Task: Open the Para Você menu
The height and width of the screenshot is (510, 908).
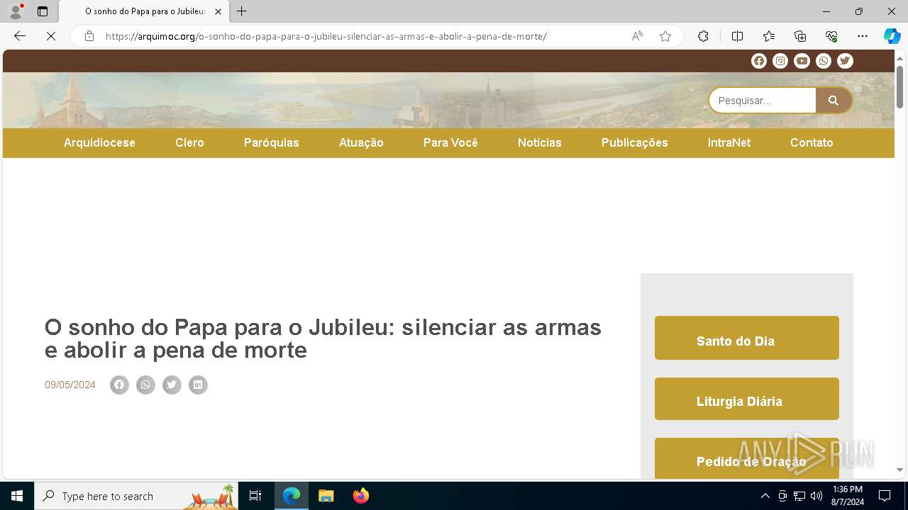Action: (x=450, y=142)
